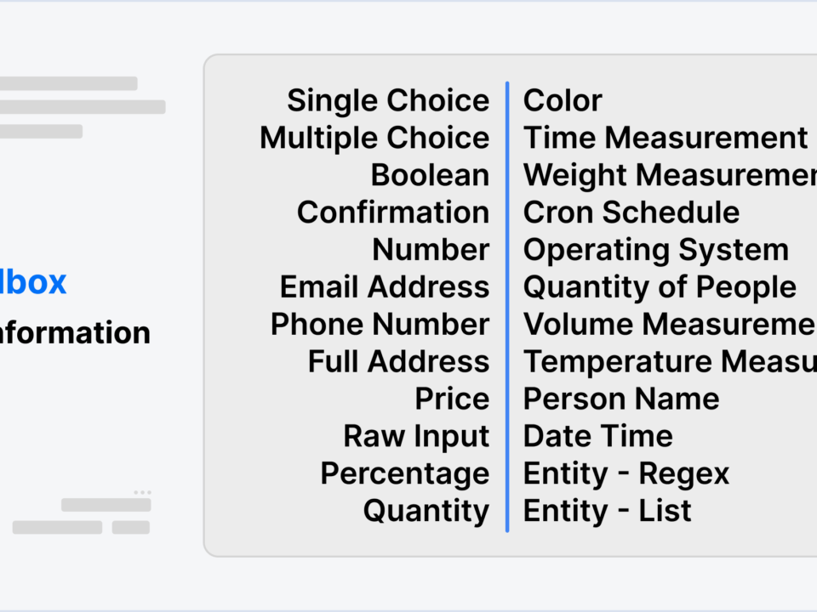
Task: Click the blue heading text on the left
Action: tap(32, 282)
